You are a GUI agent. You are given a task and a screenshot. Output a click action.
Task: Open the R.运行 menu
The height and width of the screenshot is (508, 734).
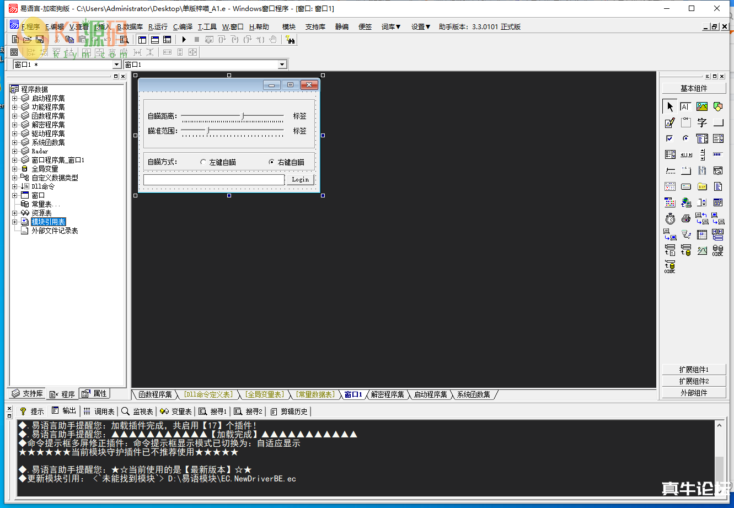click(158, 26)
